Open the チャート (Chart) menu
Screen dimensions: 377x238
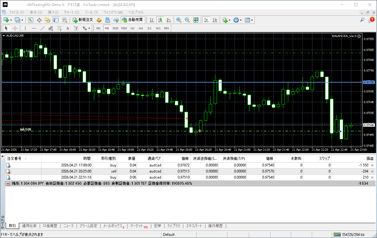point(71,12)
